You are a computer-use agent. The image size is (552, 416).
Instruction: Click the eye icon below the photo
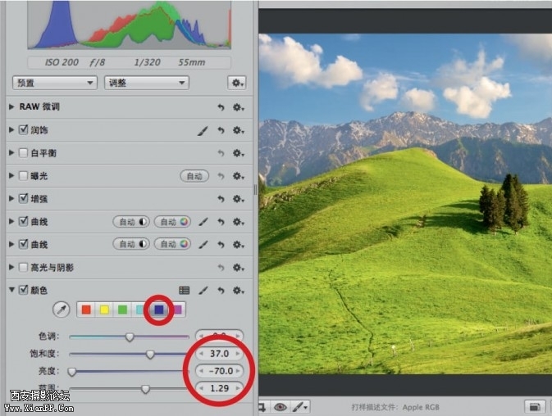tap(280, 406)
